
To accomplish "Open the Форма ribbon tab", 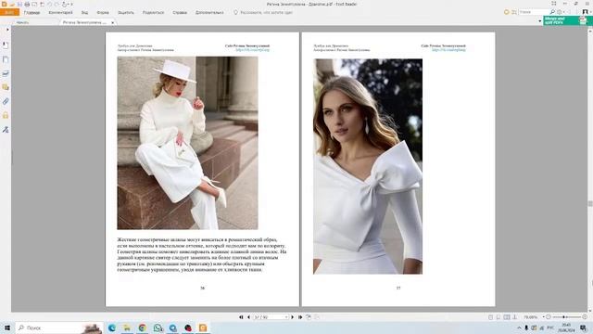I will click(x=103, y=12).
